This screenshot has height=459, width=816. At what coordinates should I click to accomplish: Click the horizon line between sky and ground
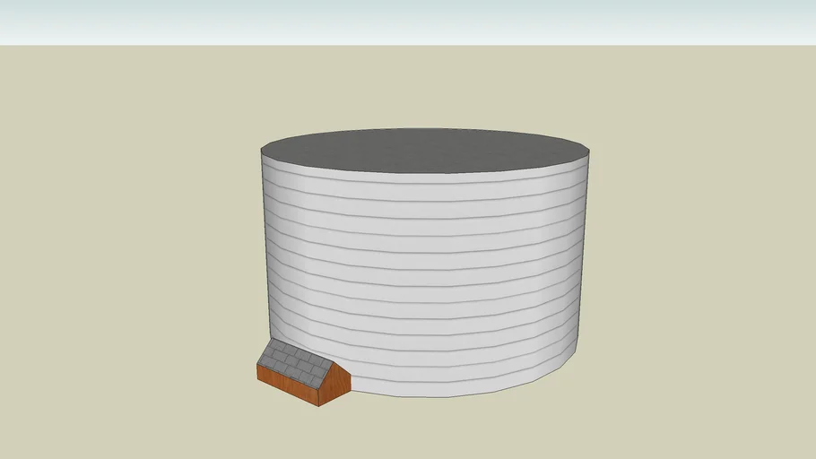408,45
